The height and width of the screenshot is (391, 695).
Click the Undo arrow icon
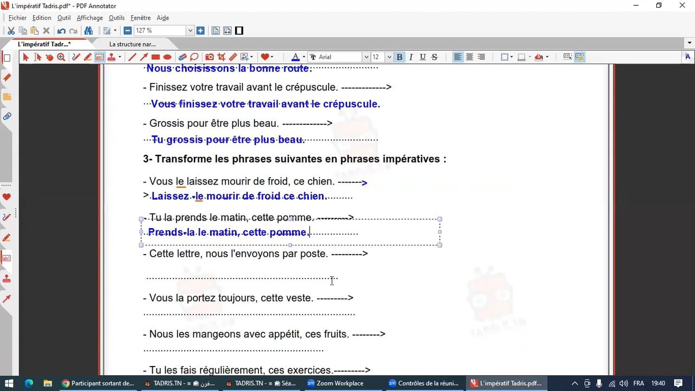point(61,31)
